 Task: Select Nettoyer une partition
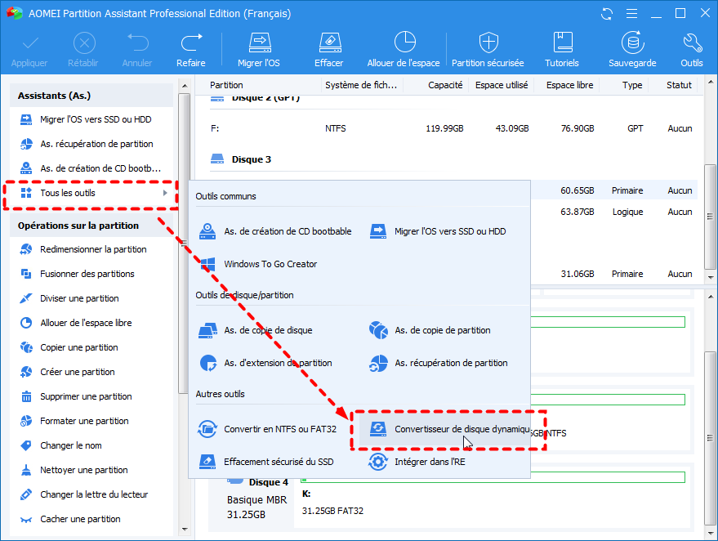tap(91, 470)
